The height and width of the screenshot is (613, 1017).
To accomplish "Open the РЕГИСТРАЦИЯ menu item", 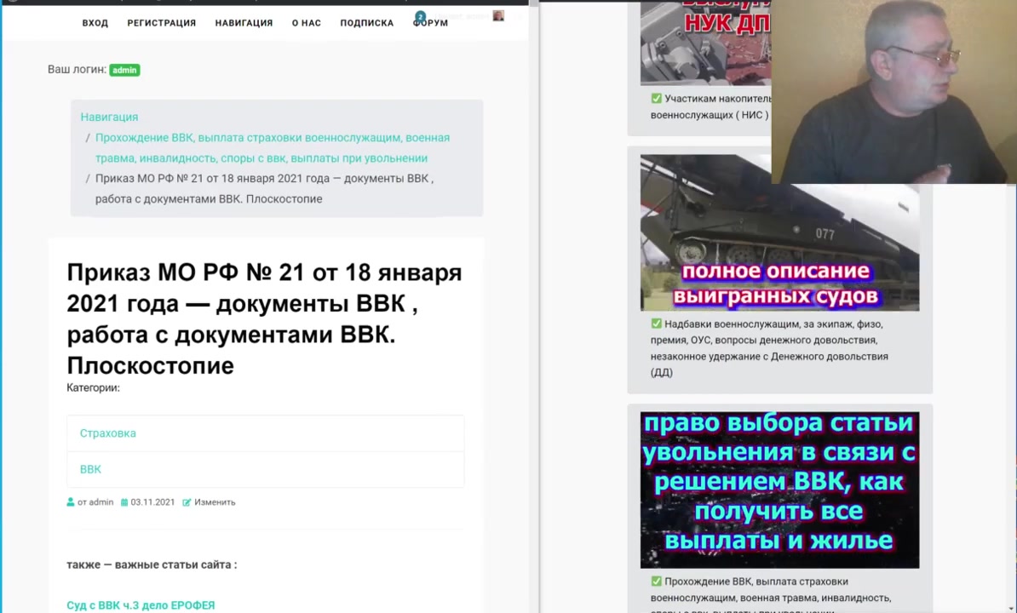I will pos(162,23).
